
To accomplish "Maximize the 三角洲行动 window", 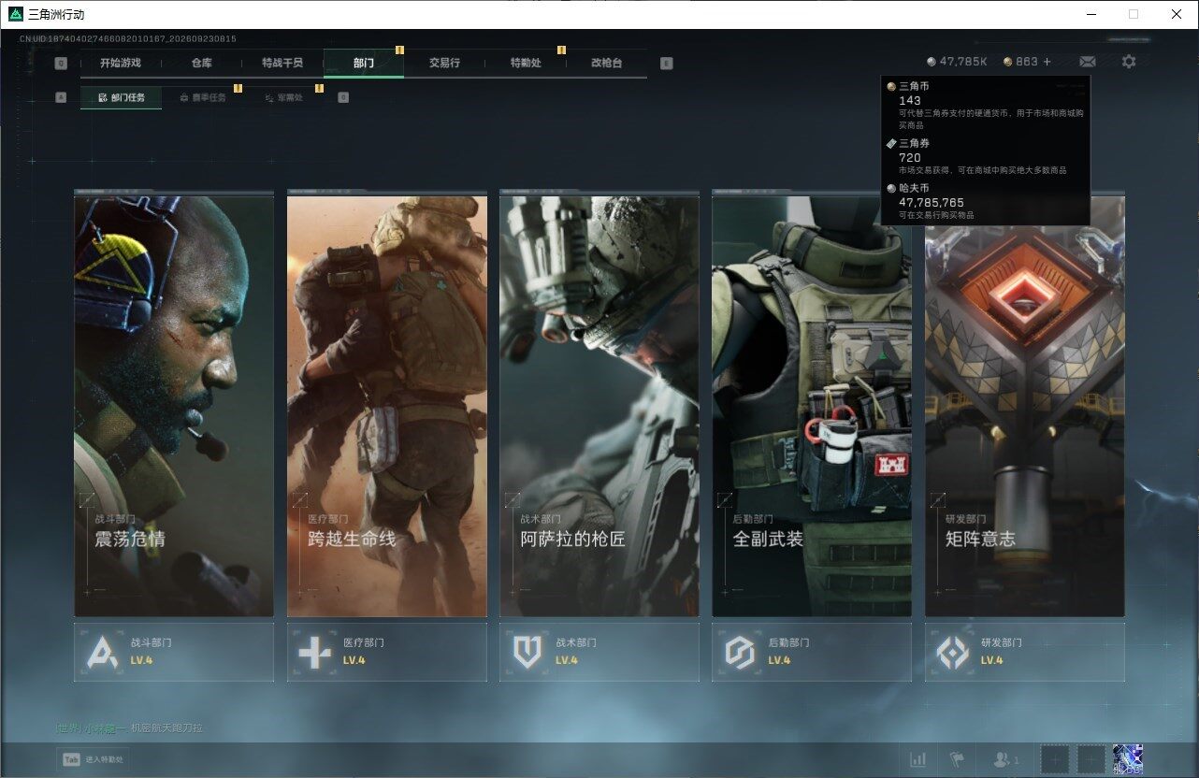I will tap(1134, 14).
